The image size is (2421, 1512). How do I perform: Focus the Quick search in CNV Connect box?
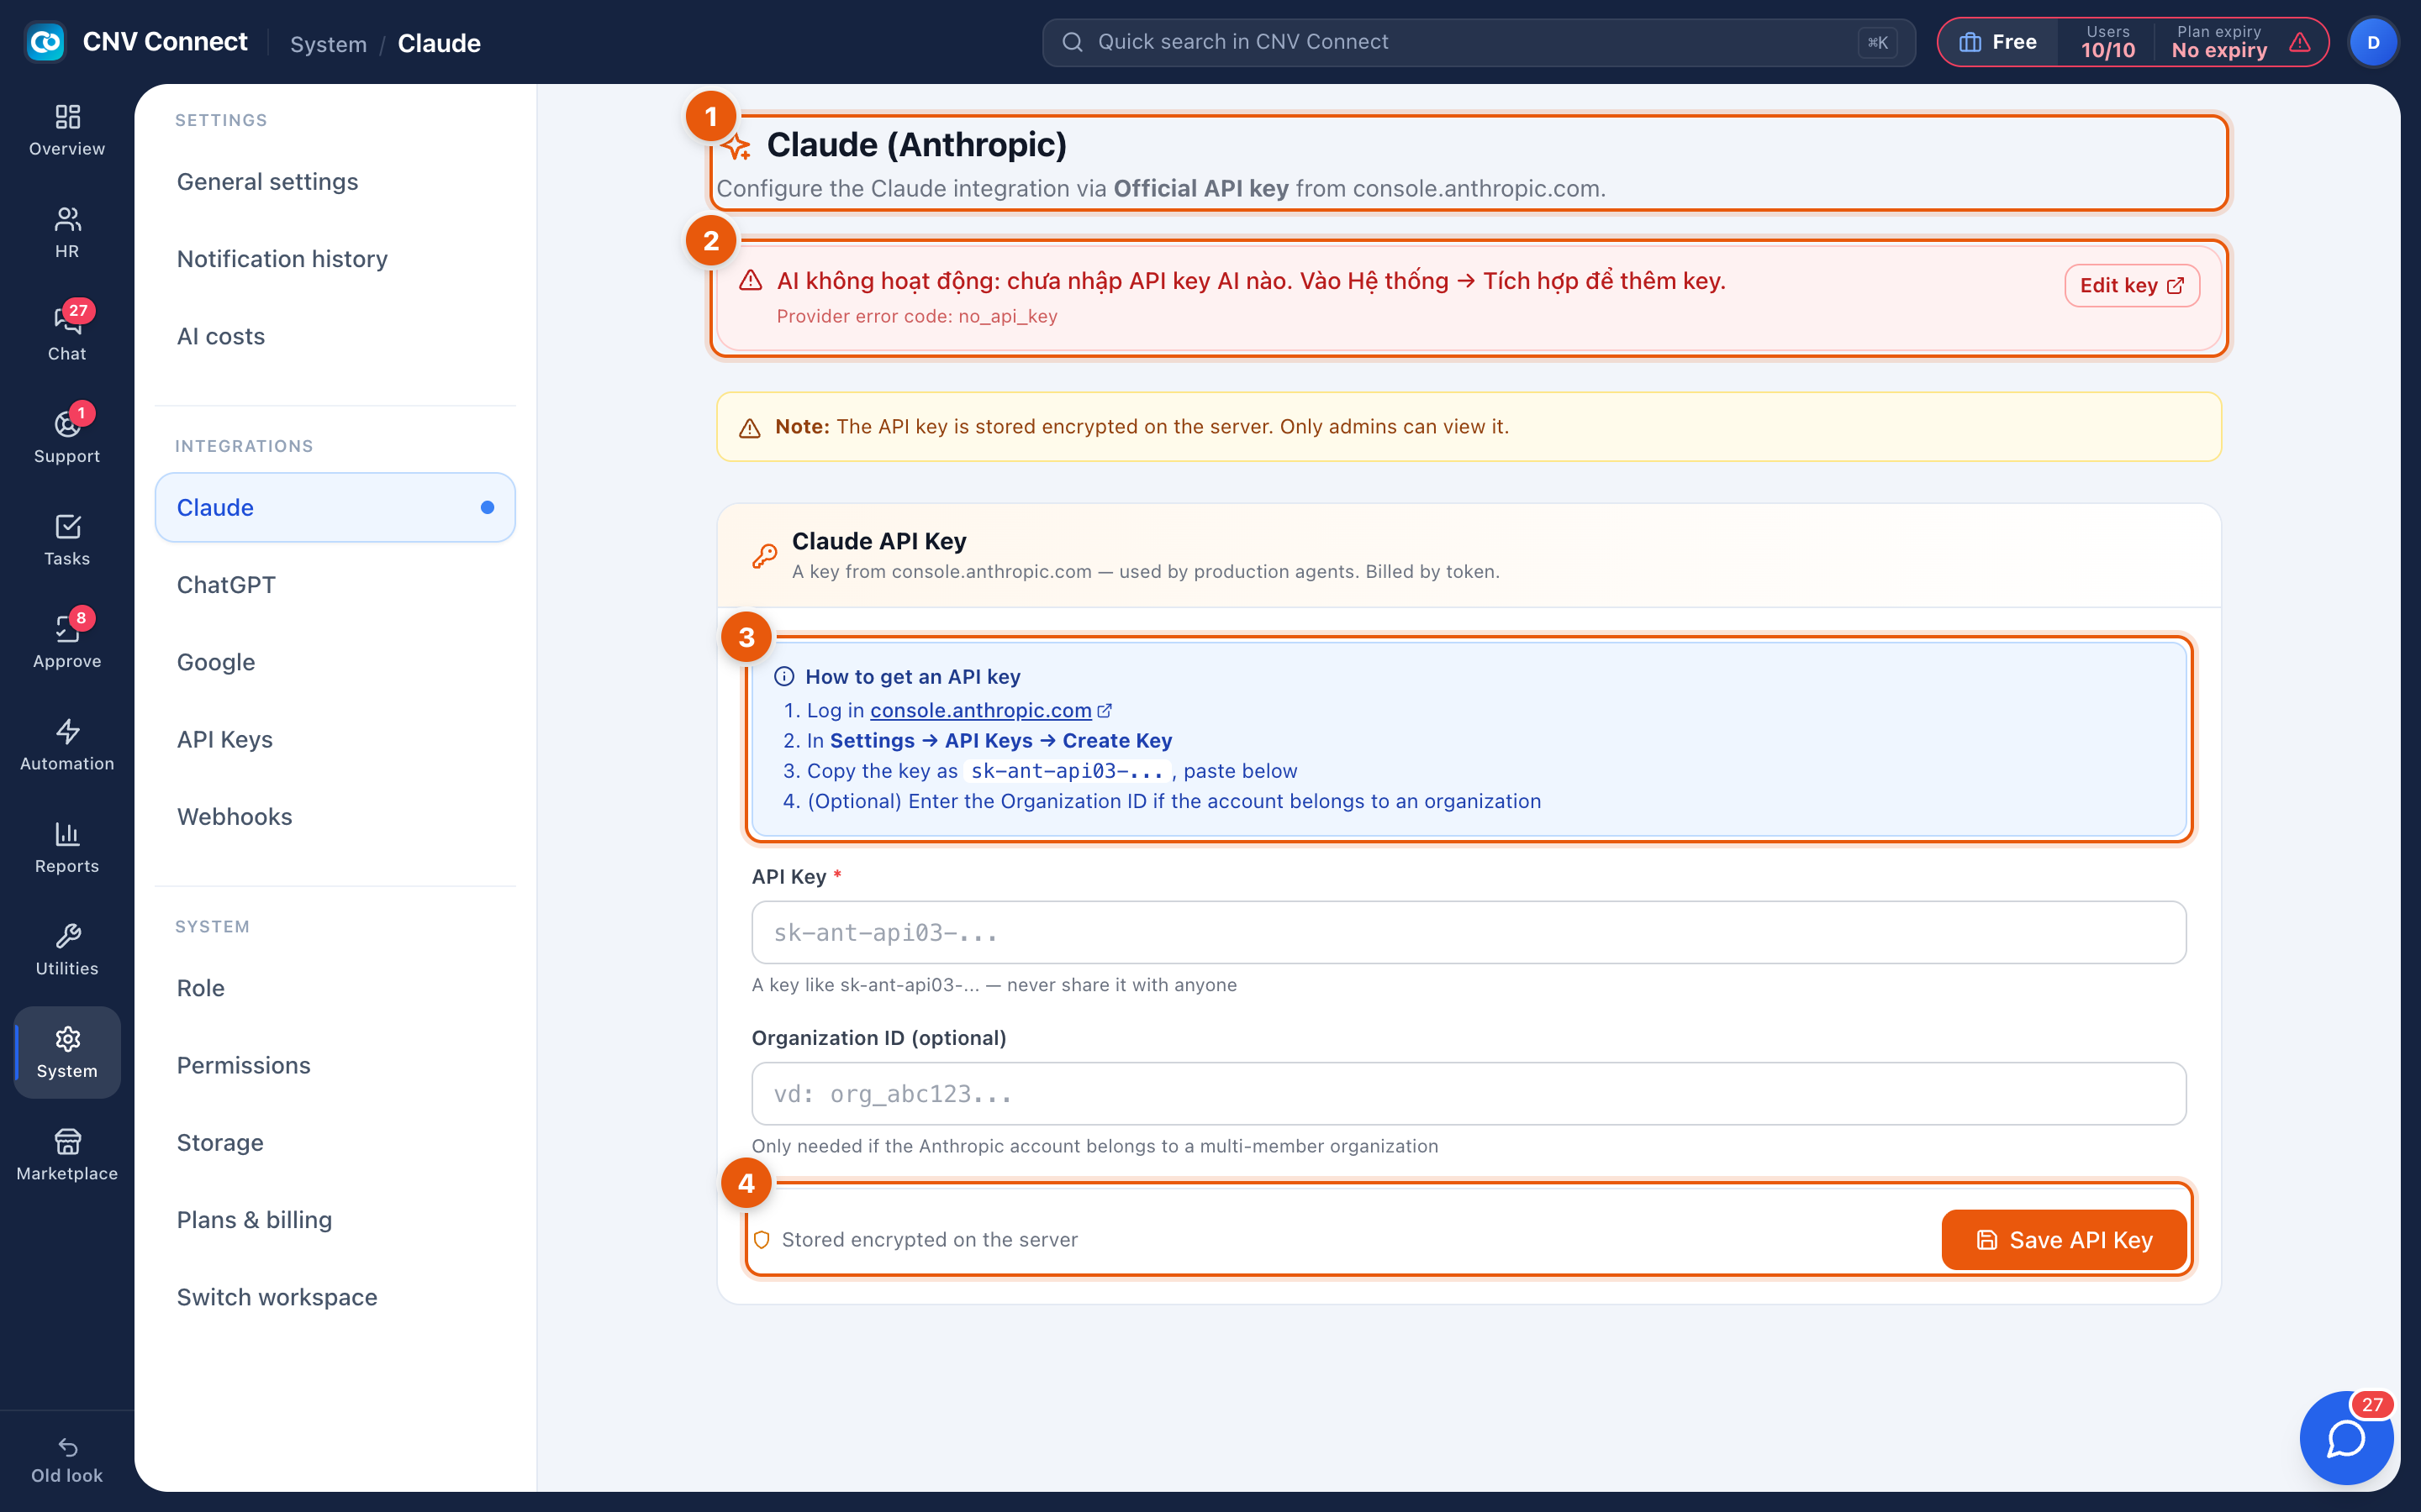(1479, 42)
